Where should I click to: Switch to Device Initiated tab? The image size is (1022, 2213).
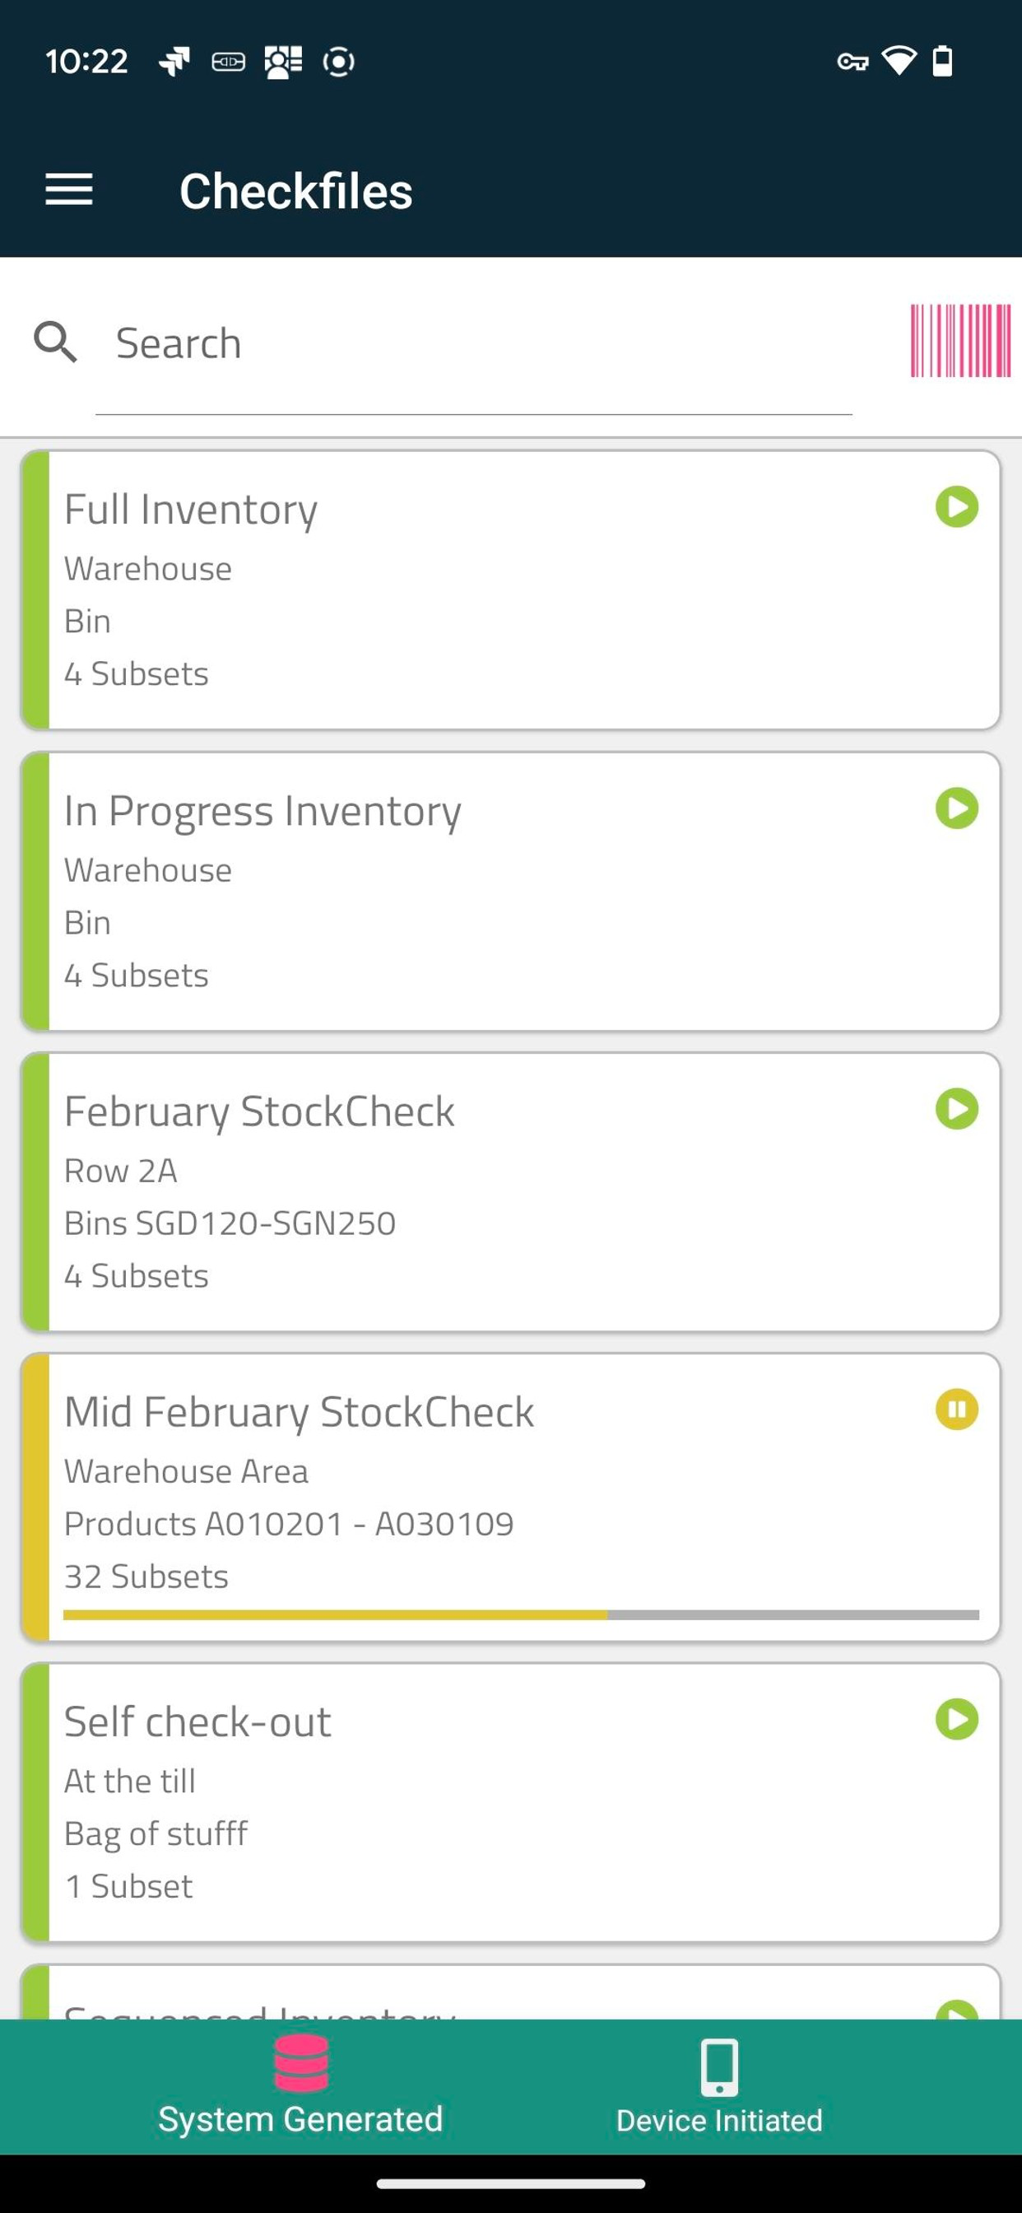[720, 2087]
